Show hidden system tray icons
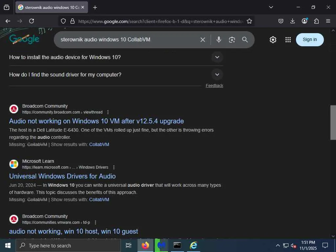Screen dimensions: 336x252 point(278,245)
